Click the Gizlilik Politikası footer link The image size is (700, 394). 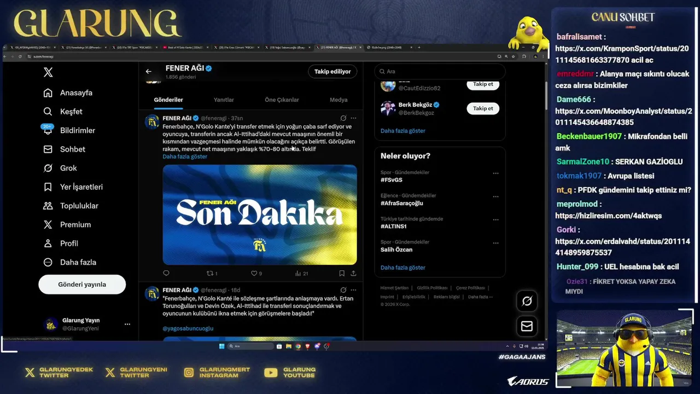tap(432, 288)
